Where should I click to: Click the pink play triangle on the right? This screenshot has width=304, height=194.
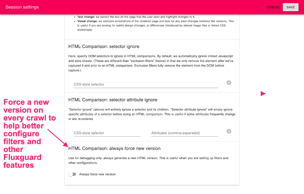pyautogui.click(x=263, y=94)
